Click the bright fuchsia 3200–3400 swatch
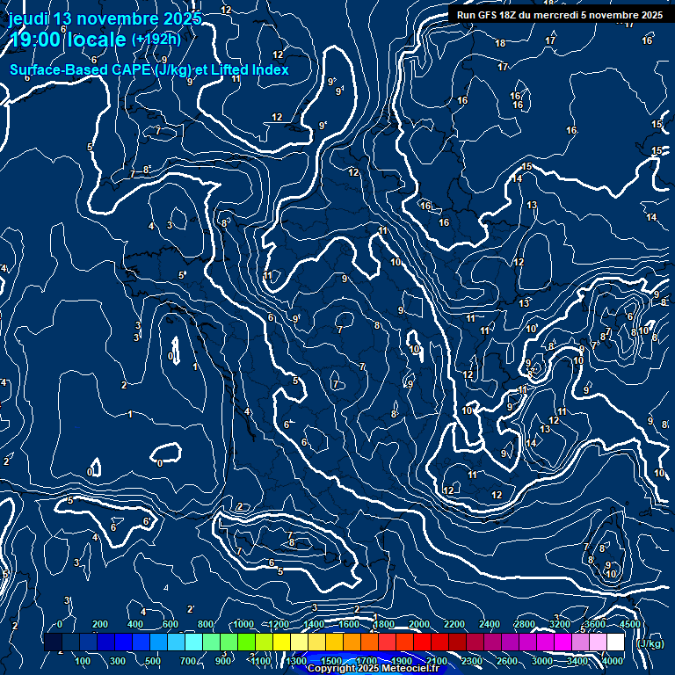 (562, 642)
